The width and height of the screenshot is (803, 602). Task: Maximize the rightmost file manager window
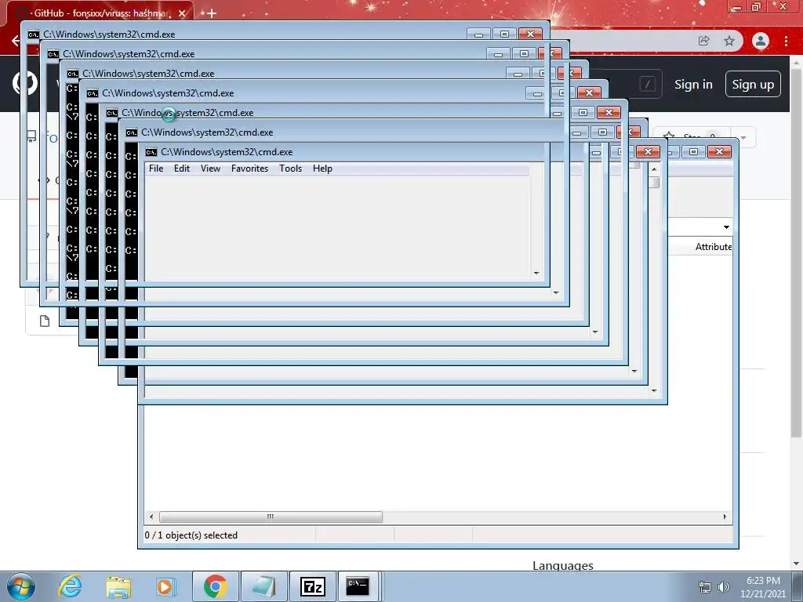coord(693,151)
